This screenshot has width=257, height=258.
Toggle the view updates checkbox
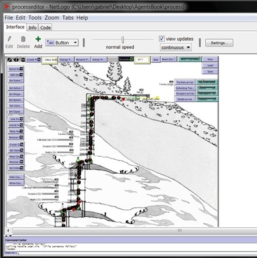[162, 38]
